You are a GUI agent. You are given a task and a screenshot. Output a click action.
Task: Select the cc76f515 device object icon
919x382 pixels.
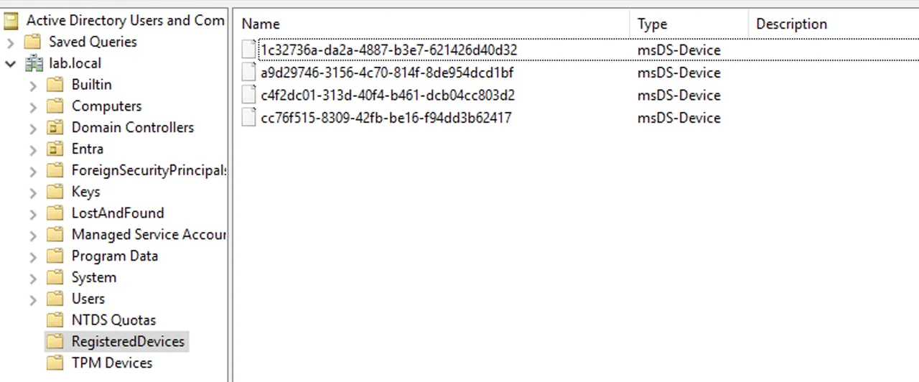[248, 118]
